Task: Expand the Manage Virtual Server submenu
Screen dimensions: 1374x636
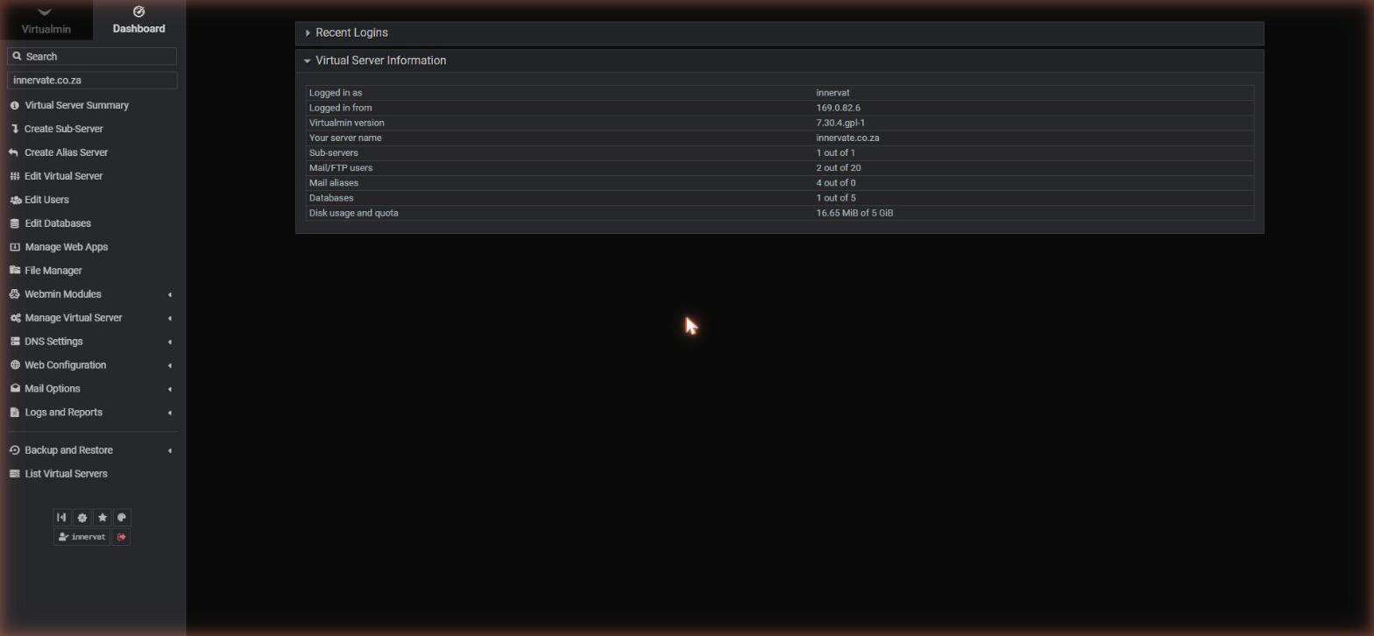Action: pos(92,318)
